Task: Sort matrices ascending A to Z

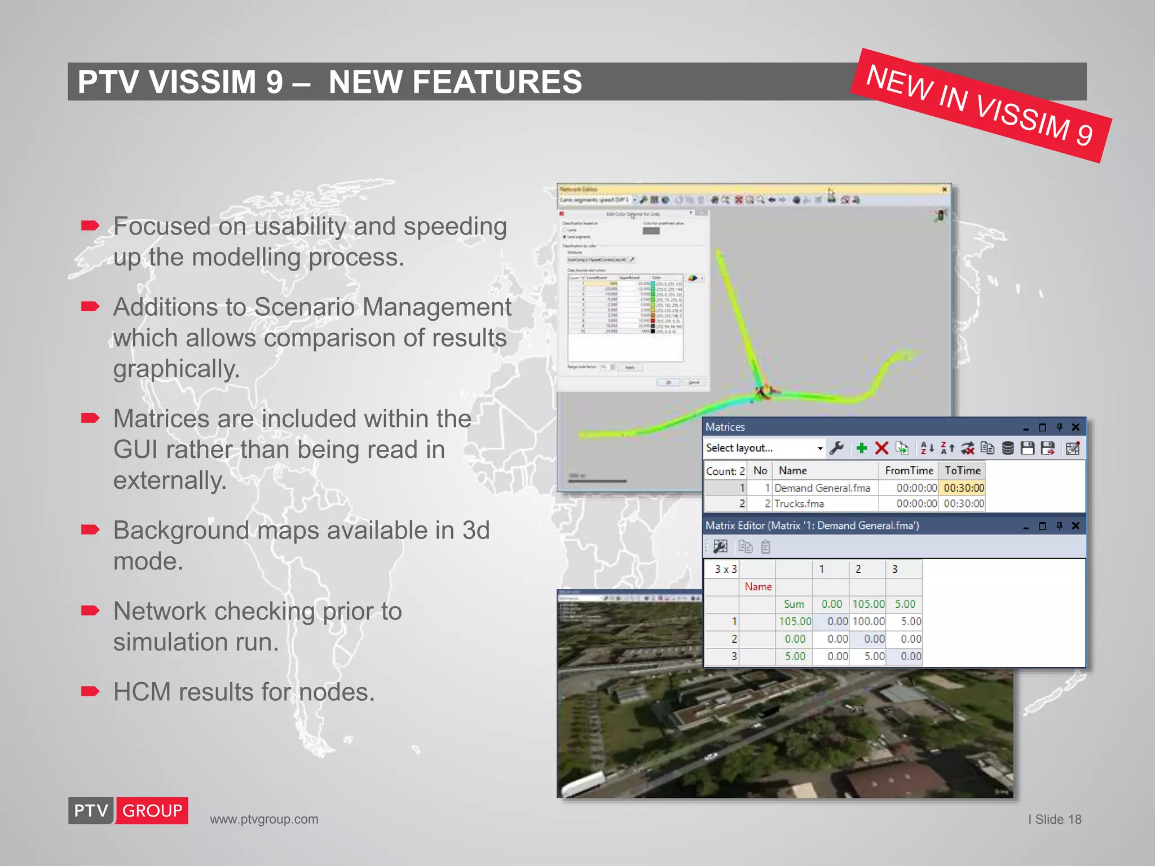Action: click(x=927, y=448)
